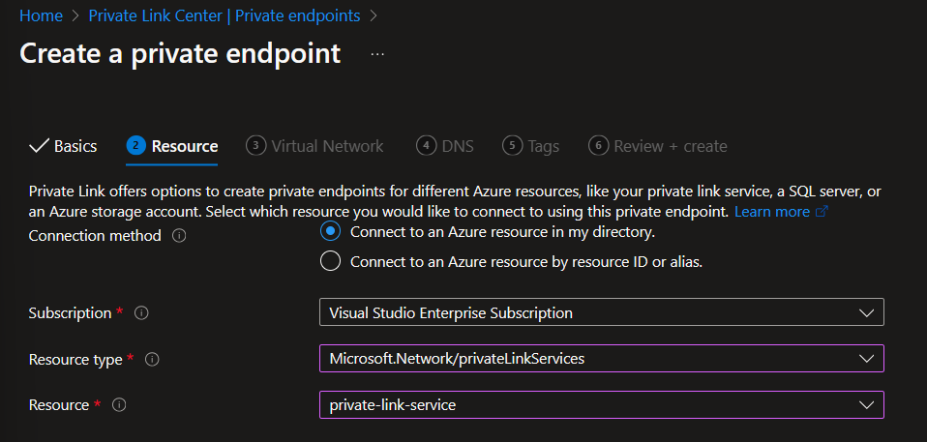Click the external link icon by Learn more
Screen dimensions: 927x442
coord(822,212)
